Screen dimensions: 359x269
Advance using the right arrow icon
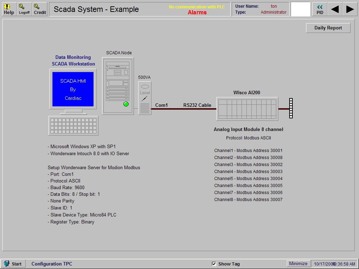pyautogui.click(x=350, y=9)
